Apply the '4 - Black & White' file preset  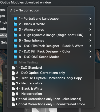click(51, 89)
